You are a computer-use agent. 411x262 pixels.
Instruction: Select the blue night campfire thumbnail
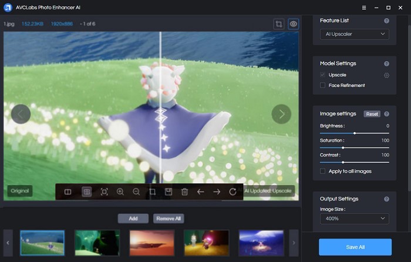point(261,243)
